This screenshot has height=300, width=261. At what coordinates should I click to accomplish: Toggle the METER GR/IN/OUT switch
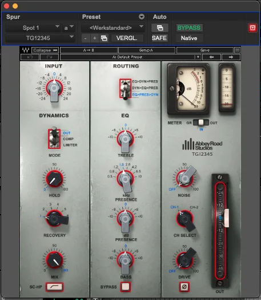tap(201, 123)
